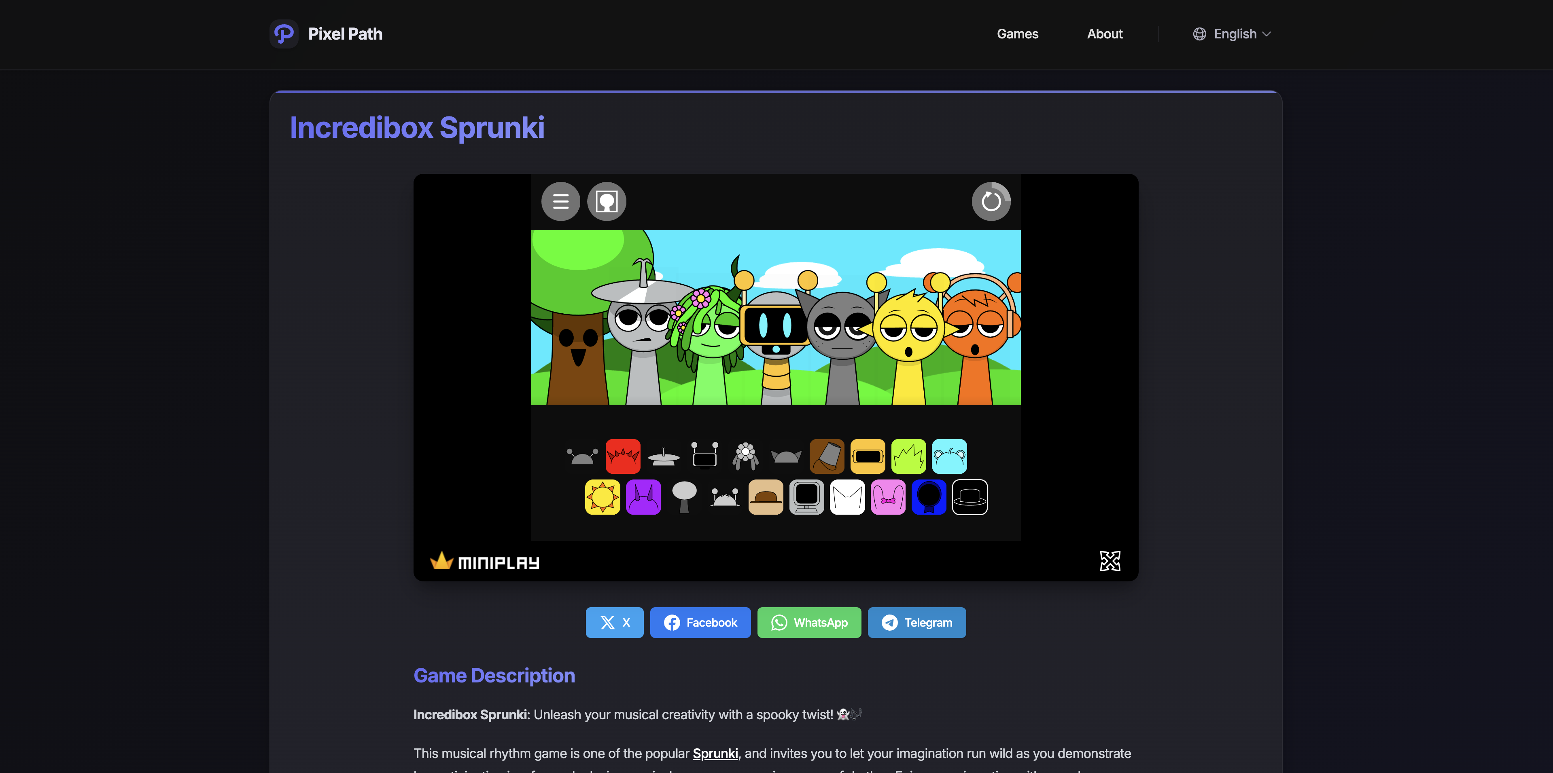1553x773 pixels.
Task: Select the gray flower-hair sound icon
Action: click(x=746, y=456)
